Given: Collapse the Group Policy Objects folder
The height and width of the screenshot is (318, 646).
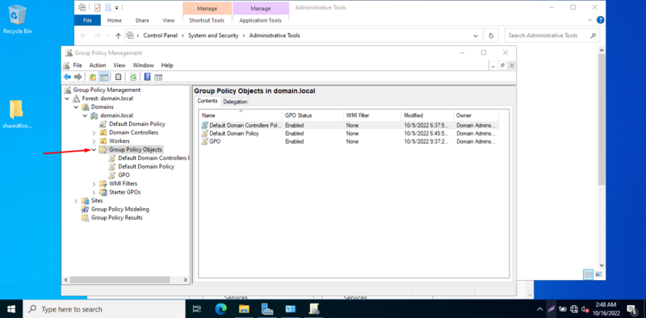Looking at the screenshot, I should [94, 150].
